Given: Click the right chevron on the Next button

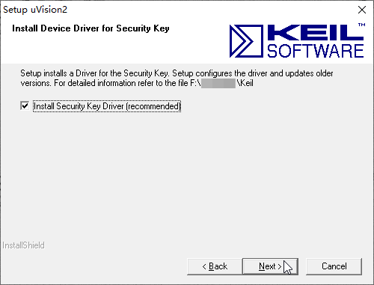Looking at the screenshot, I should point(280,267).
